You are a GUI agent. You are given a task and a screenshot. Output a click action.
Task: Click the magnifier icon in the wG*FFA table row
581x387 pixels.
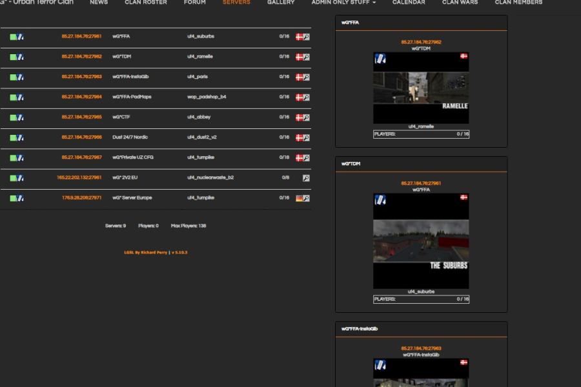[306, 37]
